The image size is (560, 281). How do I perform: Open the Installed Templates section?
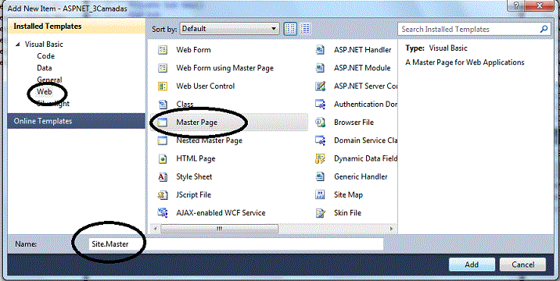pyautogui.click(x=76, y=27)
